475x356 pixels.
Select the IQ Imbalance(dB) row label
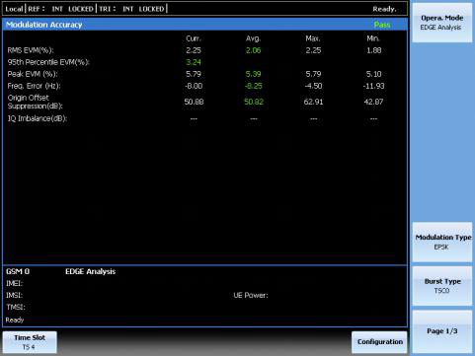click(38, 118)
